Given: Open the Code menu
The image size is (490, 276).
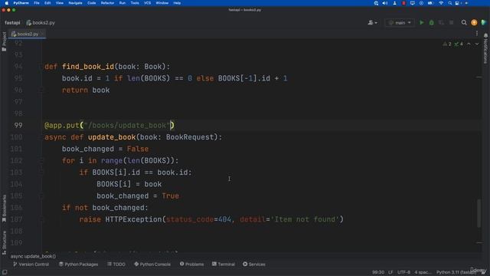Looking at the screenshot, I should click(x=92, y=3).
